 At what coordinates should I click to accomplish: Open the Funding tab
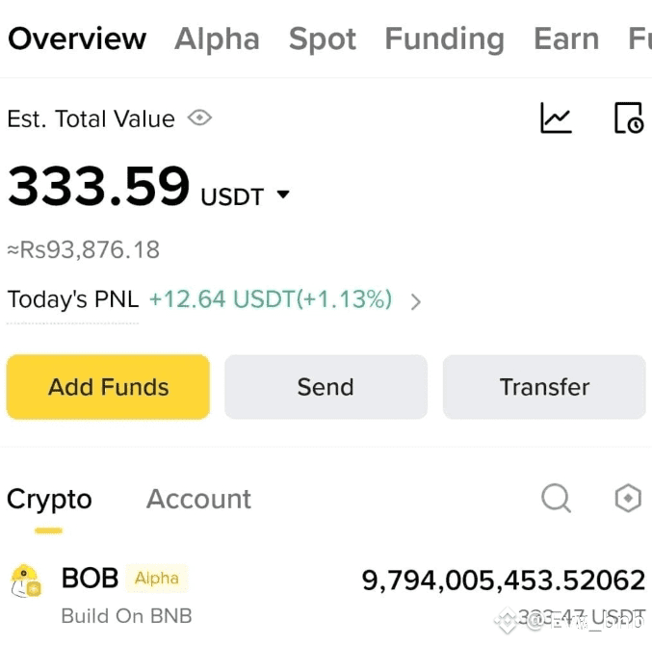click(x=445, y=39)
